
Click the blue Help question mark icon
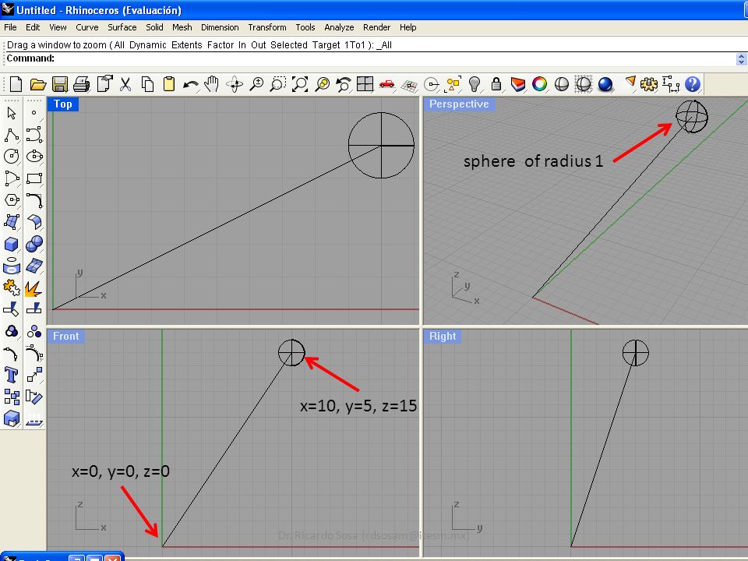click(693, 84)
